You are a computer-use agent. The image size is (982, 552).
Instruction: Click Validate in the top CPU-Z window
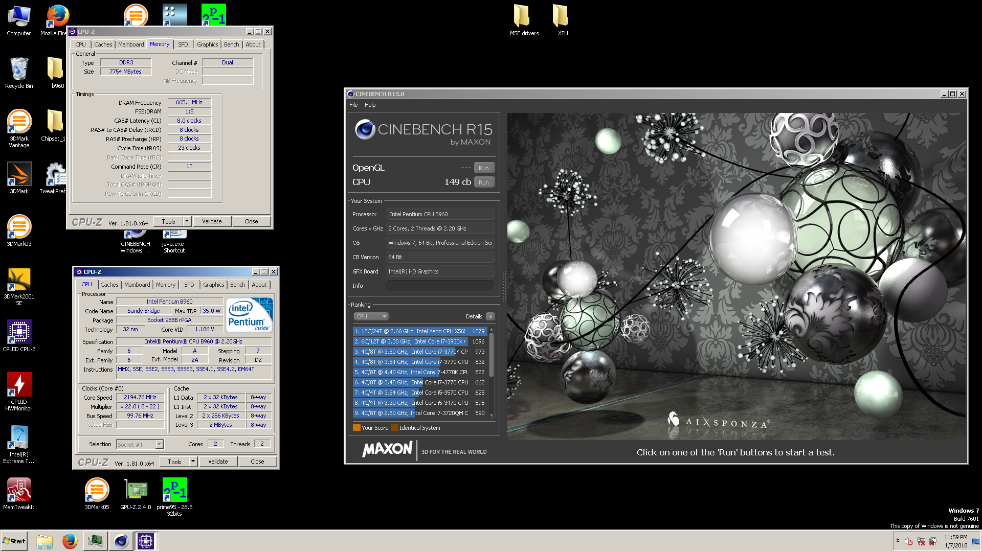[212, 221]
